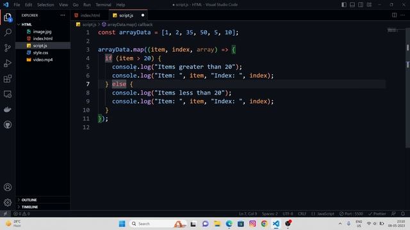Toggle Panel visibility in title bar

352,4
